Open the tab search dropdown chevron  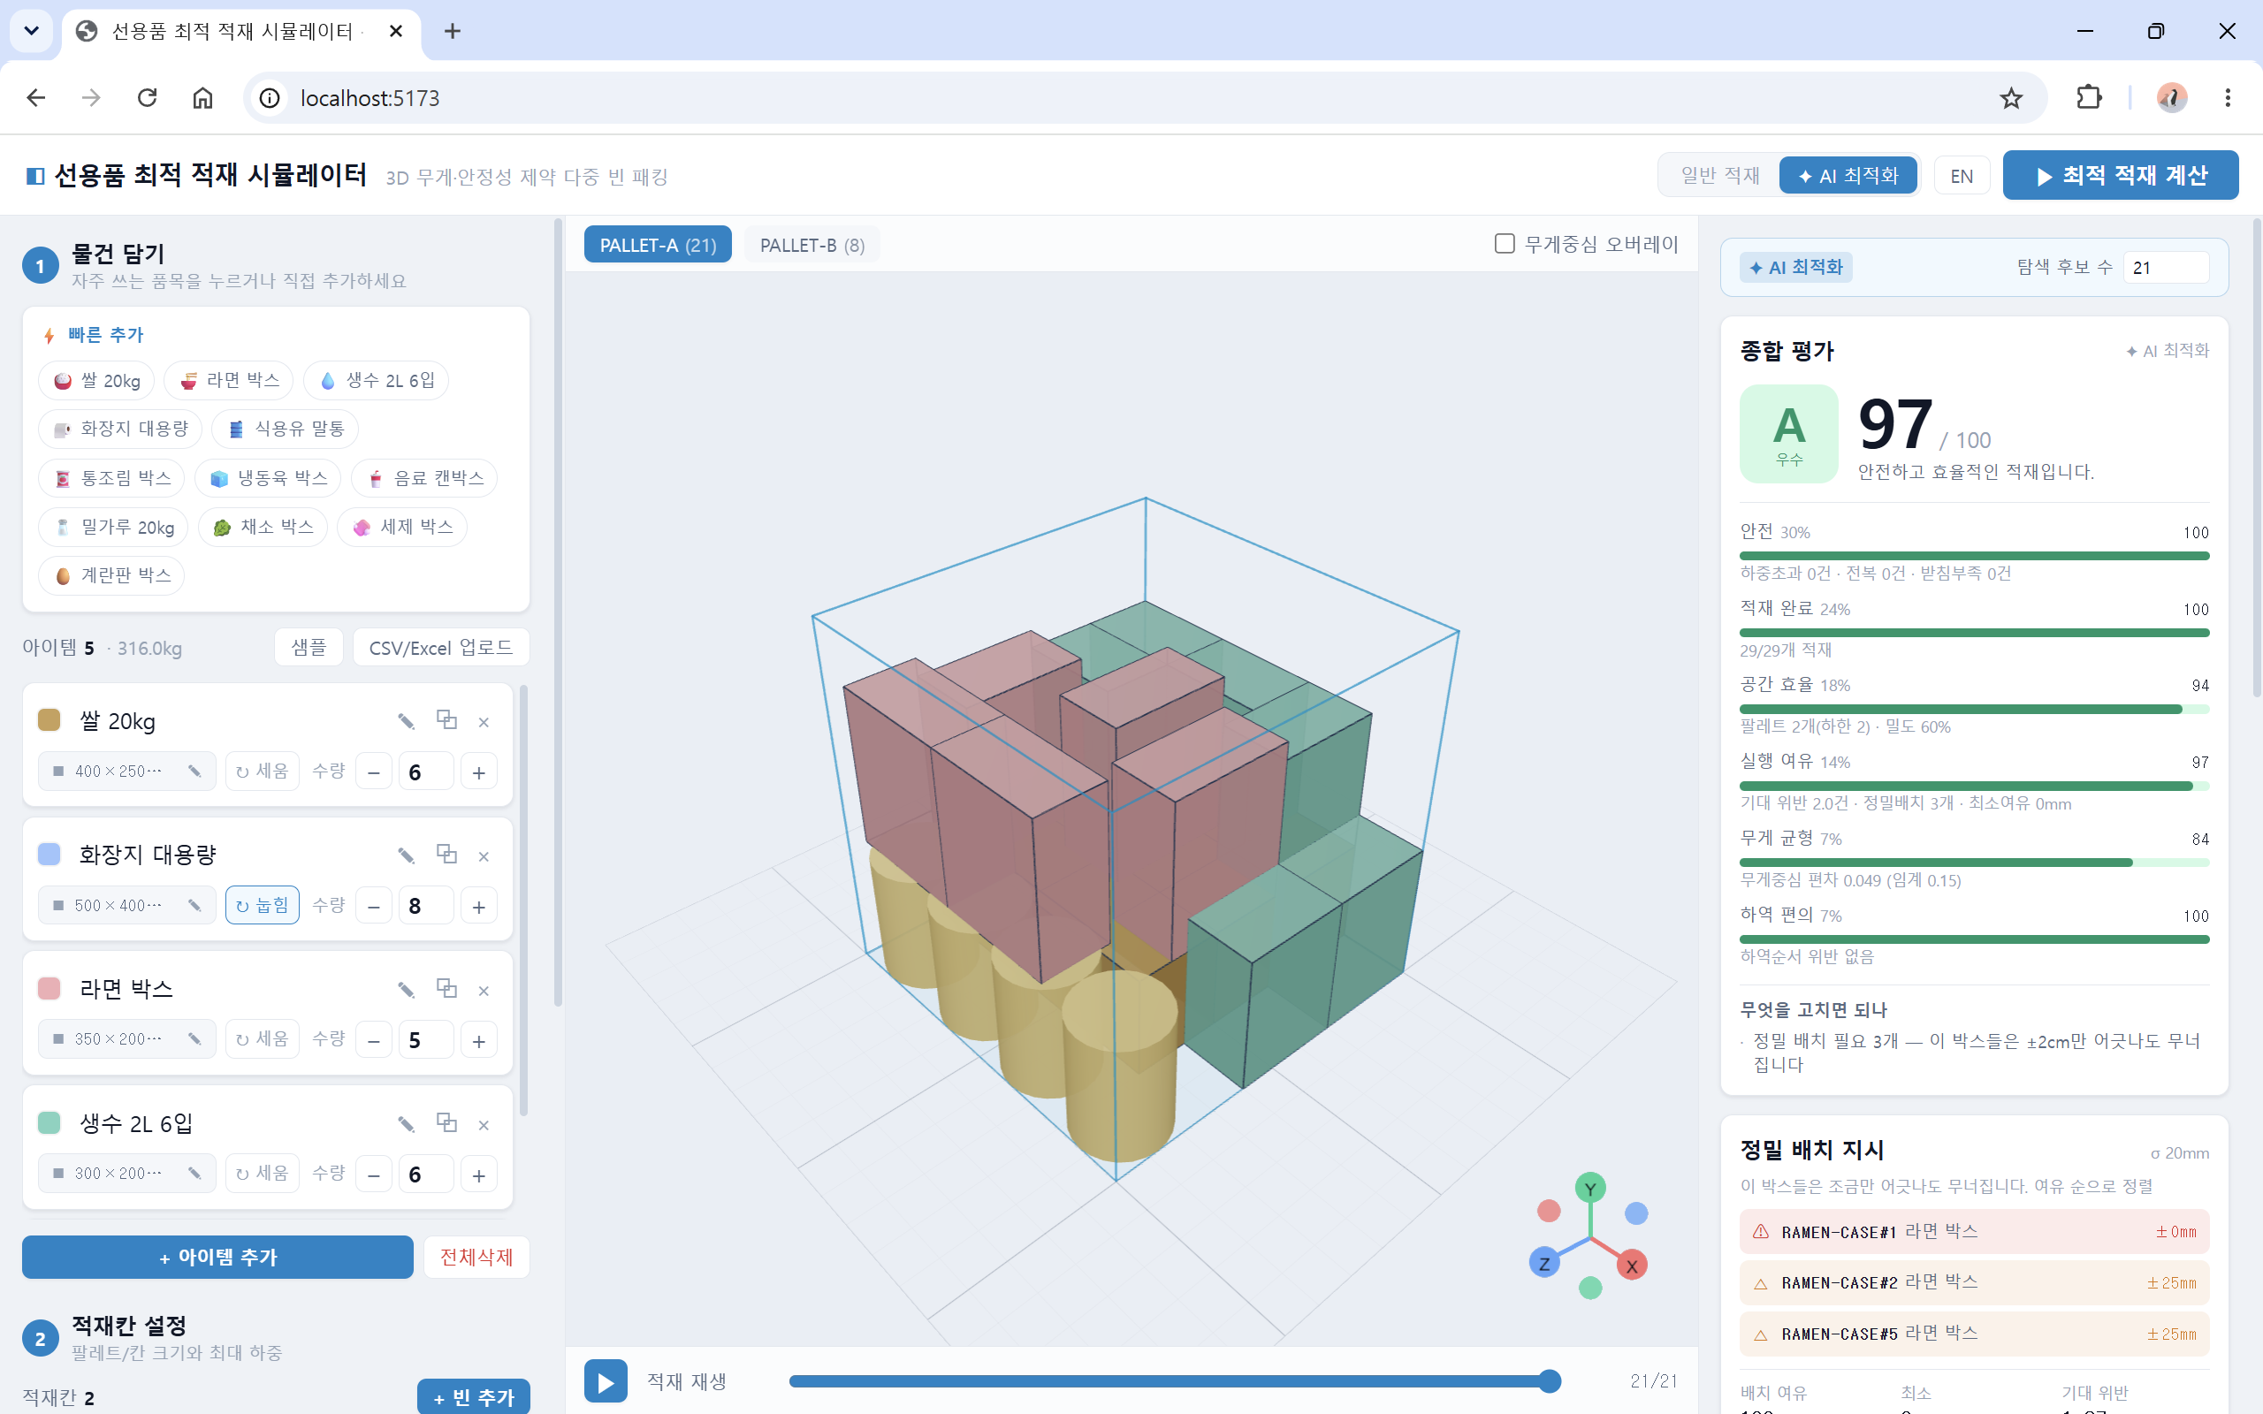32,31
